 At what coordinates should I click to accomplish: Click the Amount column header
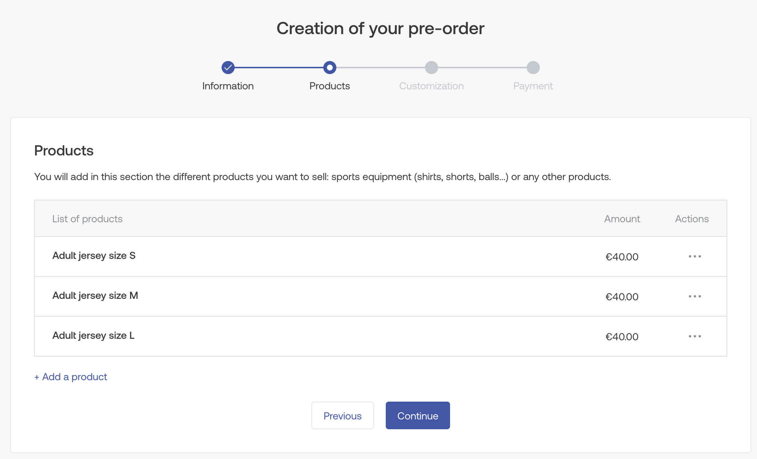point(622,219)
